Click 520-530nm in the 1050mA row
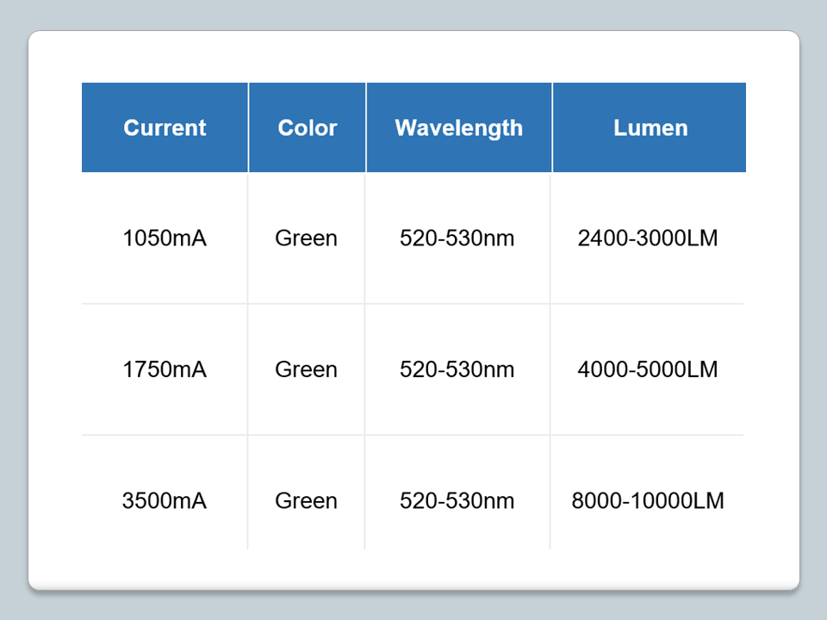 coord(457,239)
